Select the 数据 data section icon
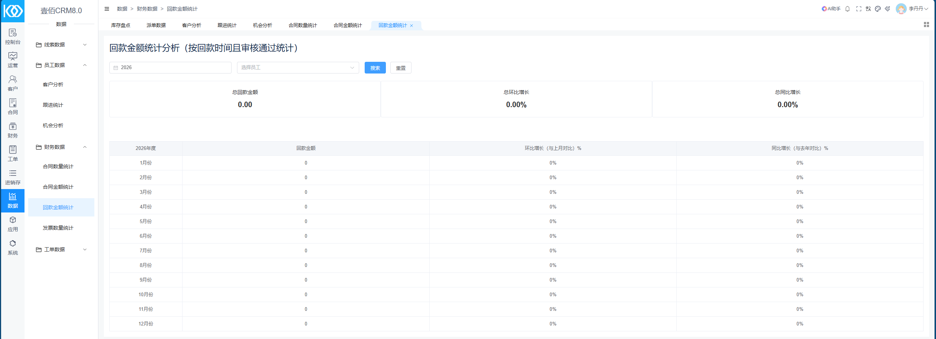The width and height of the screenshot is (936, 339). [13, 200]
